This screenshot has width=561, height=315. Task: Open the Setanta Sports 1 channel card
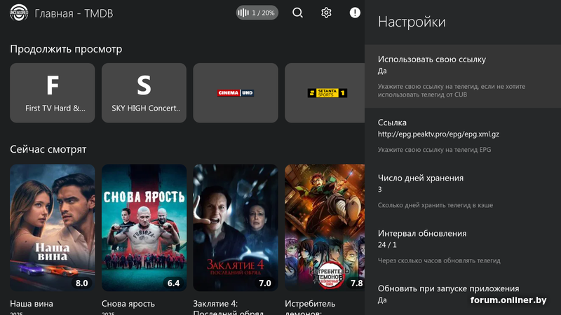[325, 93]
